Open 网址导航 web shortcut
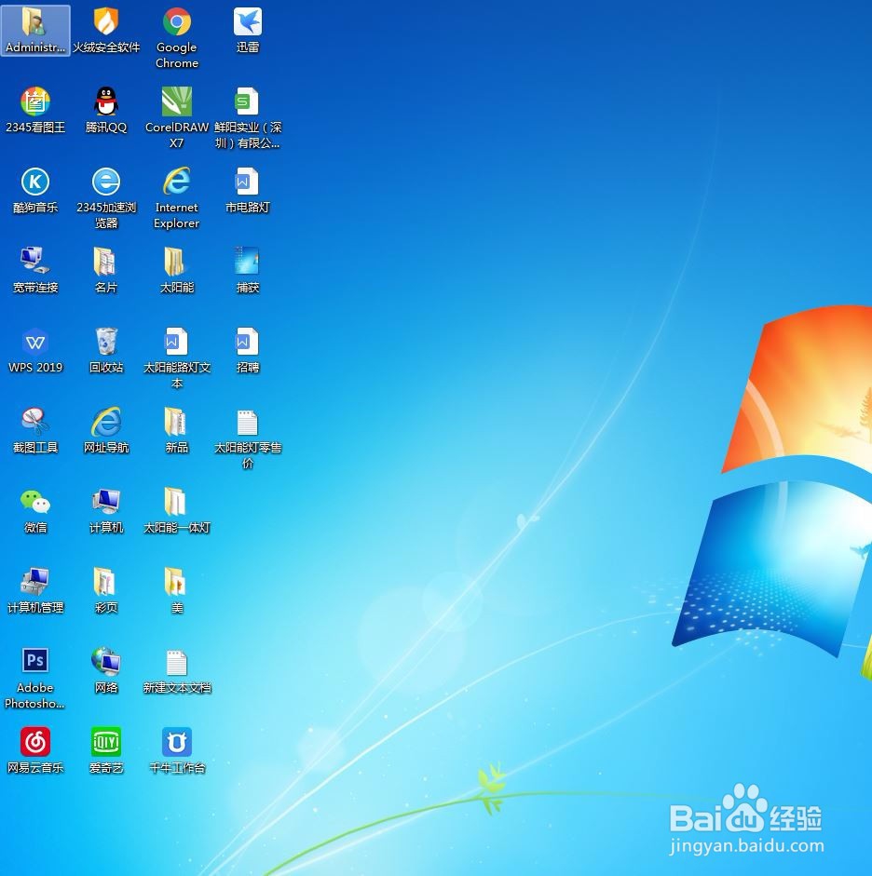This screenshot has width=872, height=876. point(106,430)
